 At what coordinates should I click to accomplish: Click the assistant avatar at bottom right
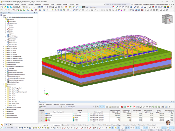point(168,123)
